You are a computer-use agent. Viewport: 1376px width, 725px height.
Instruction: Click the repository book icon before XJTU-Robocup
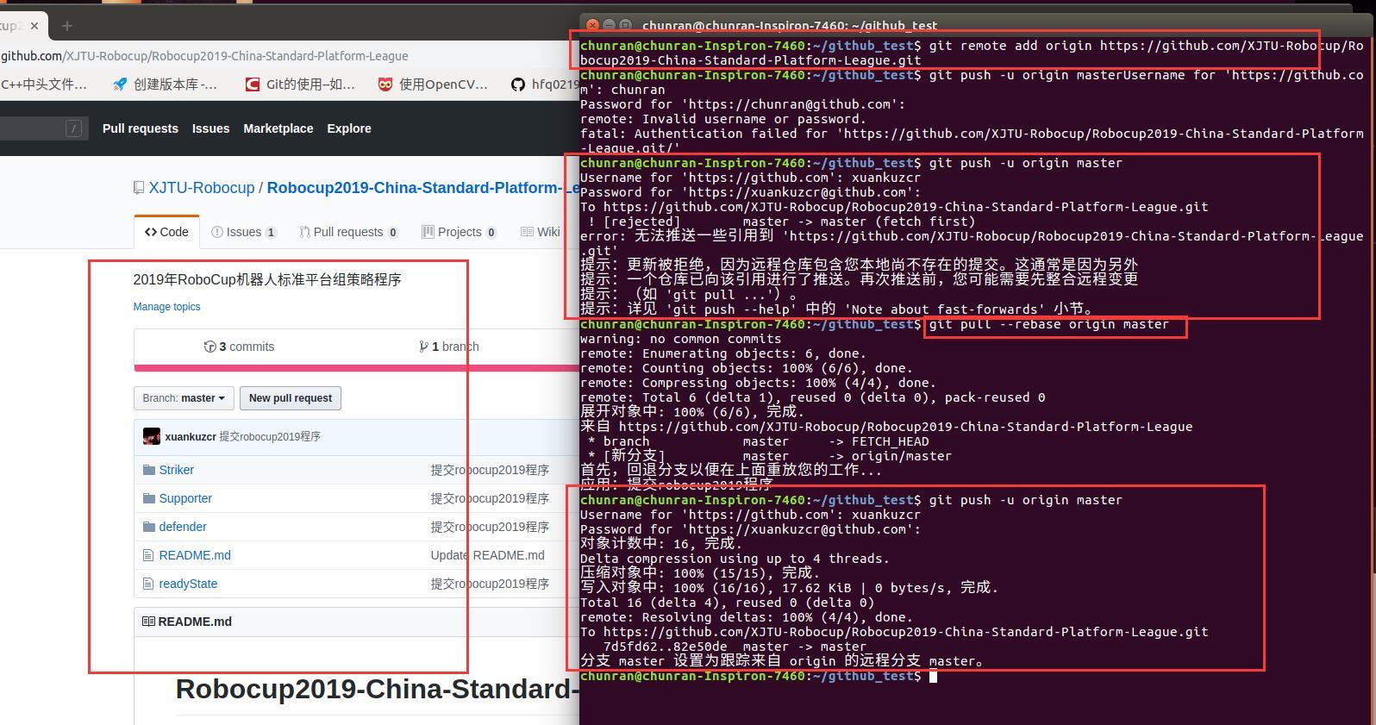pyautogui.click(x=139, y=188)
